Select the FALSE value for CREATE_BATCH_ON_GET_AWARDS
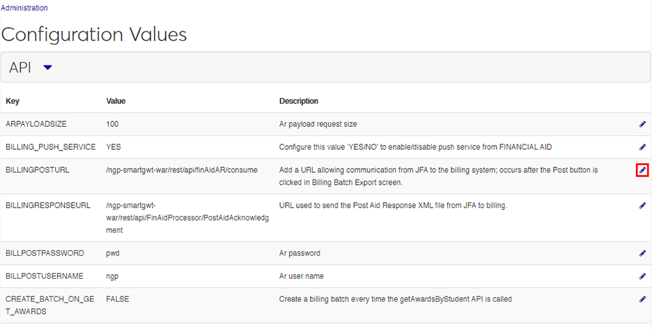The width and height of the screenshot is (652, 329). pos(118,299)
